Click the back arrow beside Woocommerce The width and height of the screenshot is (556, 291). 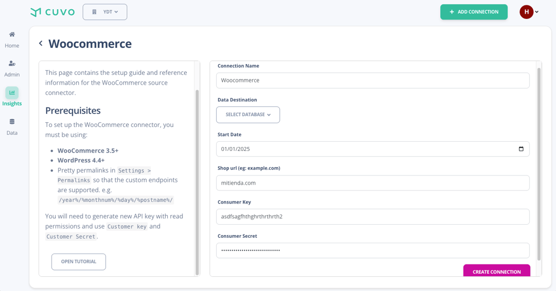[x=41, y=43]
